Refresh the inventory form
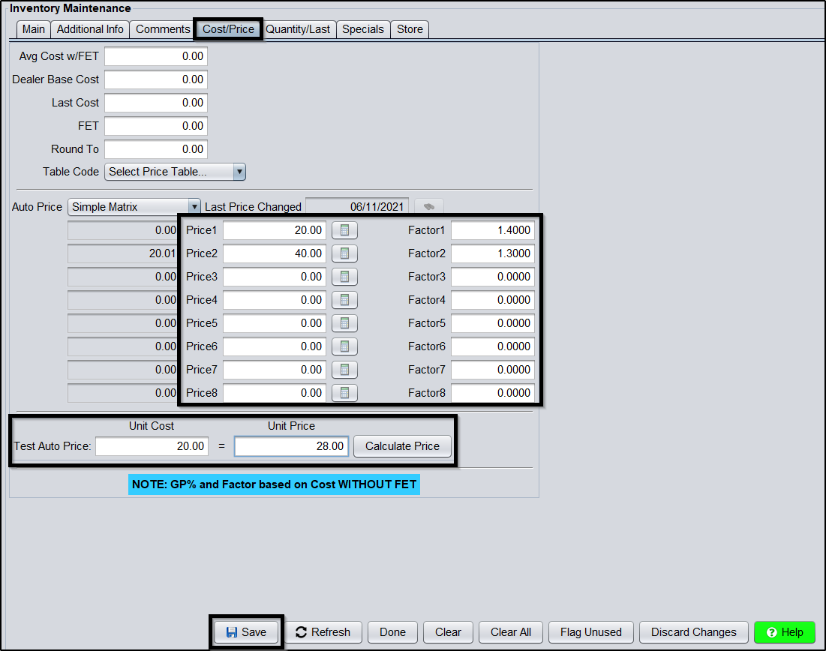Viewport: 826px width, 651px height. pyautogui.click(x=323, y=632)
